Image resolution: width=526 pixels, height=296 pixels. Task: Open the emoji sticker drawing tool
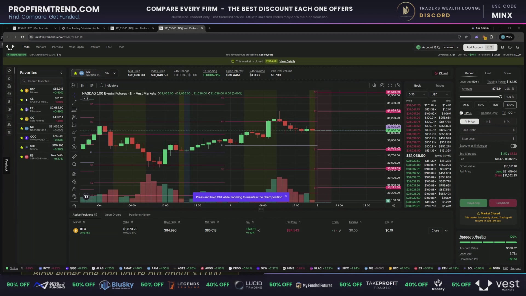[74, 147]
